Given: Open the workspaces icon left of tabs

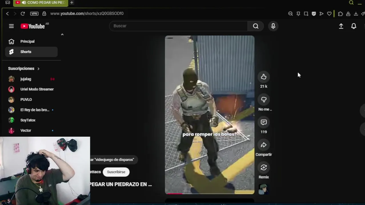Looking at the screenshot, I should (x=8, y=3).
